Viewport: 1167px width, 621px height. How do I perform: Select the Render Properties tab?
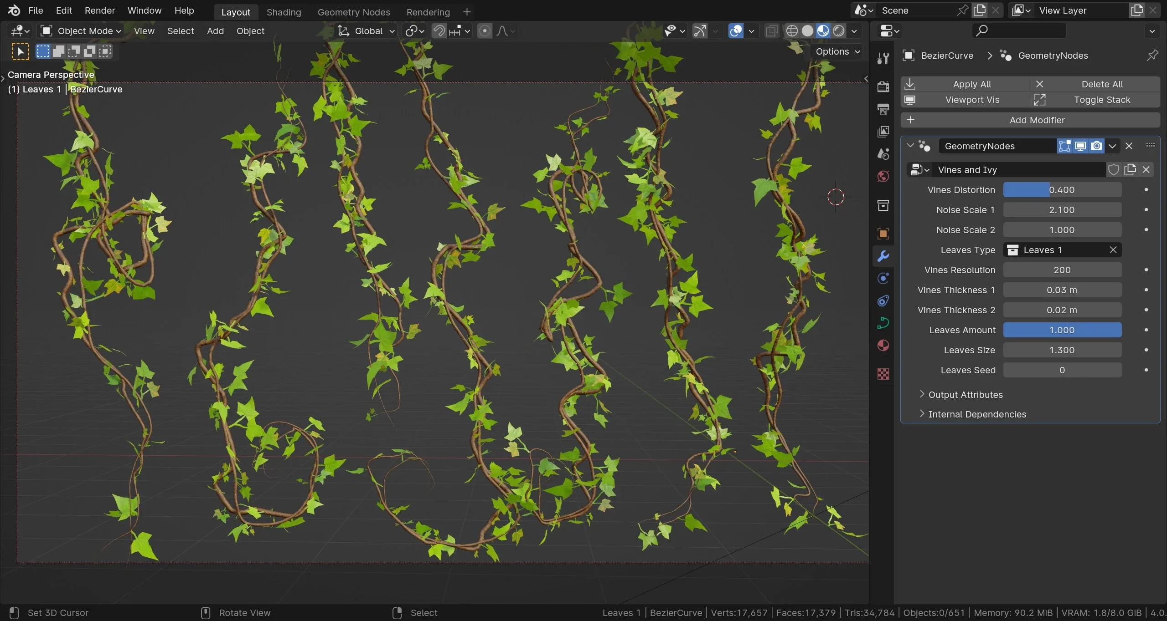point(883,86)
